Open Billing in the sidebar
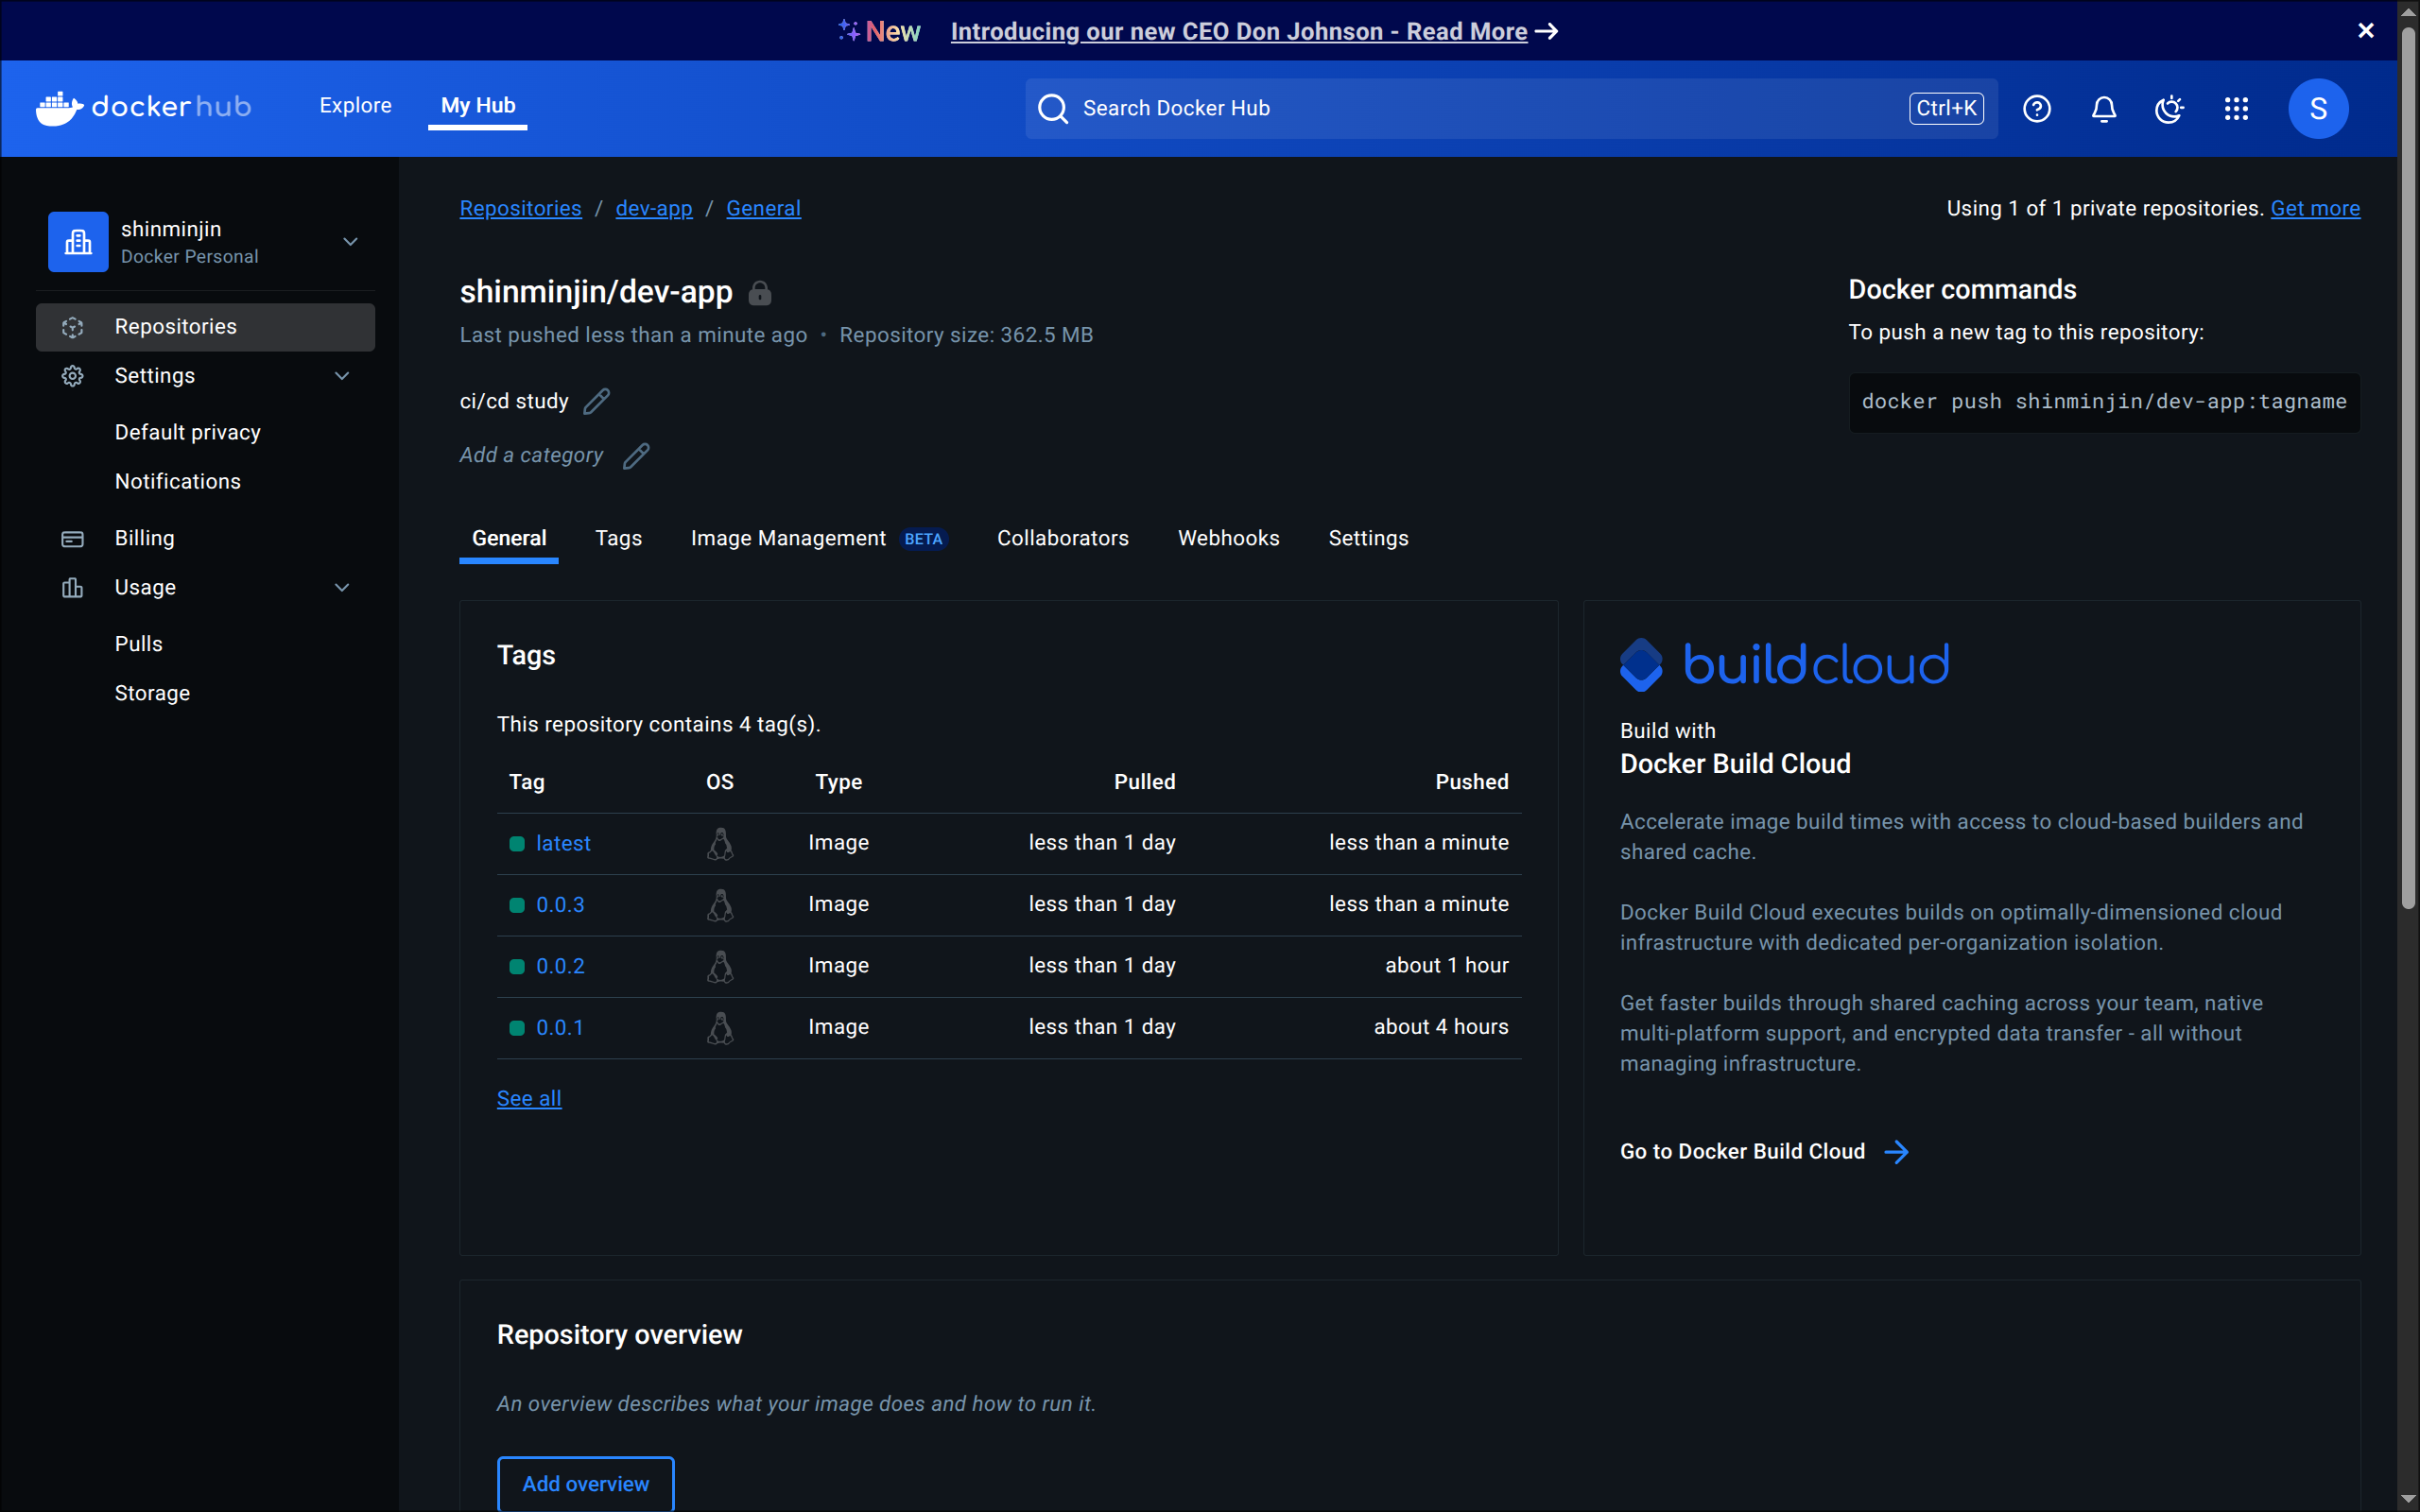This screenshot has width=2420, height=1512. pos(145,538)
